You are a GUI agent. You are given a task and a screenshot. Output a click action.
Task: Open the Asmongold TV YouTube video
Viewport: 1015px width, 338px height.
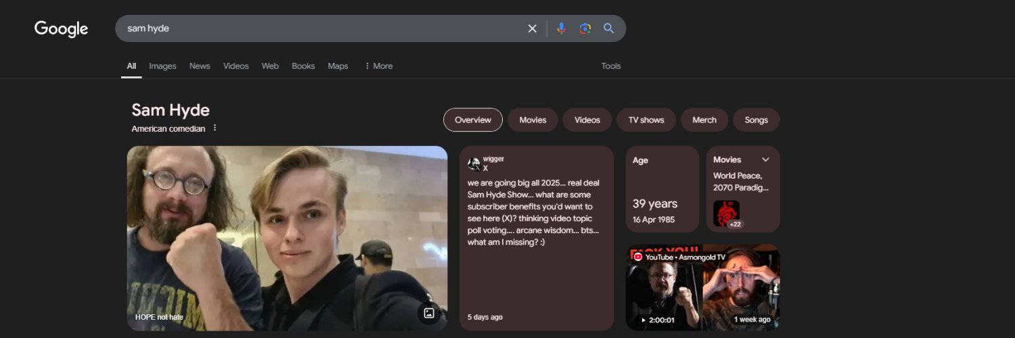[703, 287]
